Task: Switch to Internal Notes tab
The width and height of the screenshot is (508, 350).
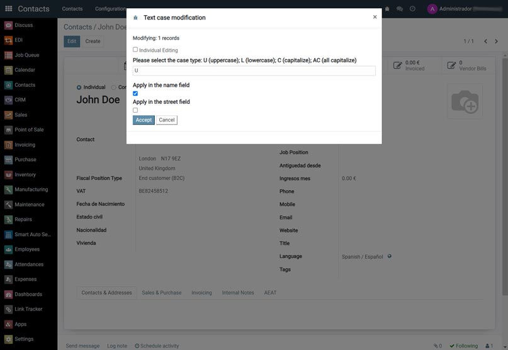Action: pos(238,293)
